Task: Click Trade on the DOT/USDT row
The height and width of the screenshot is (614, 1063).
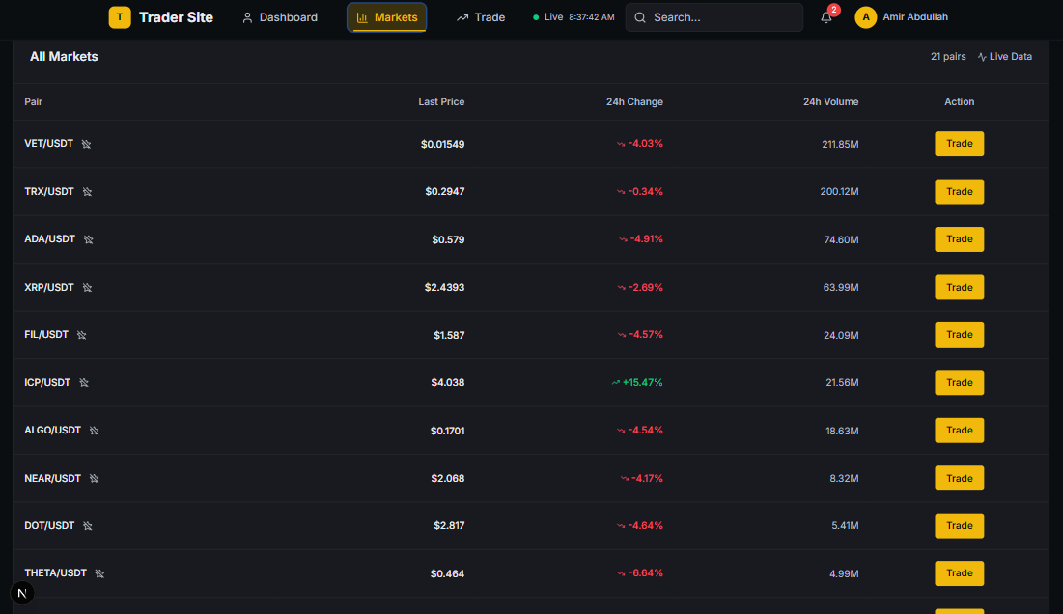Action: 959,525
